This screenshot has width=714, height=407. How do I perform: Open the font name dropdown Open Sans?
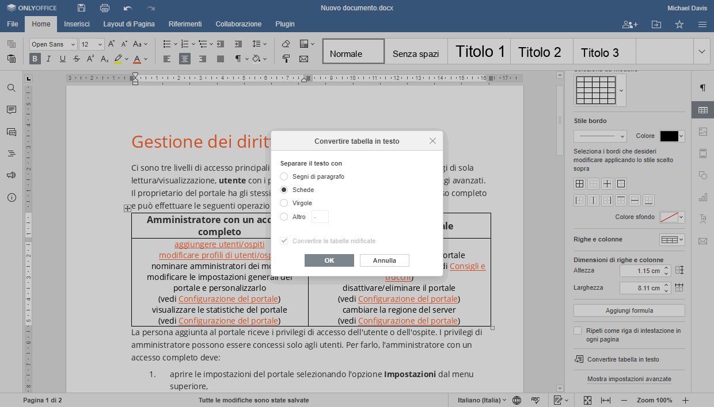(53, 44)
